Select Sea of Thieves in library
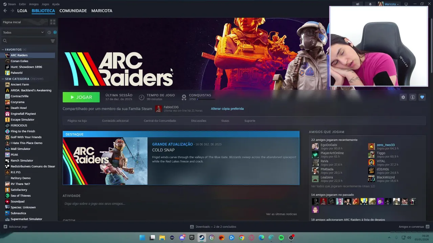433x243 pixels. [x=21, y=196]
